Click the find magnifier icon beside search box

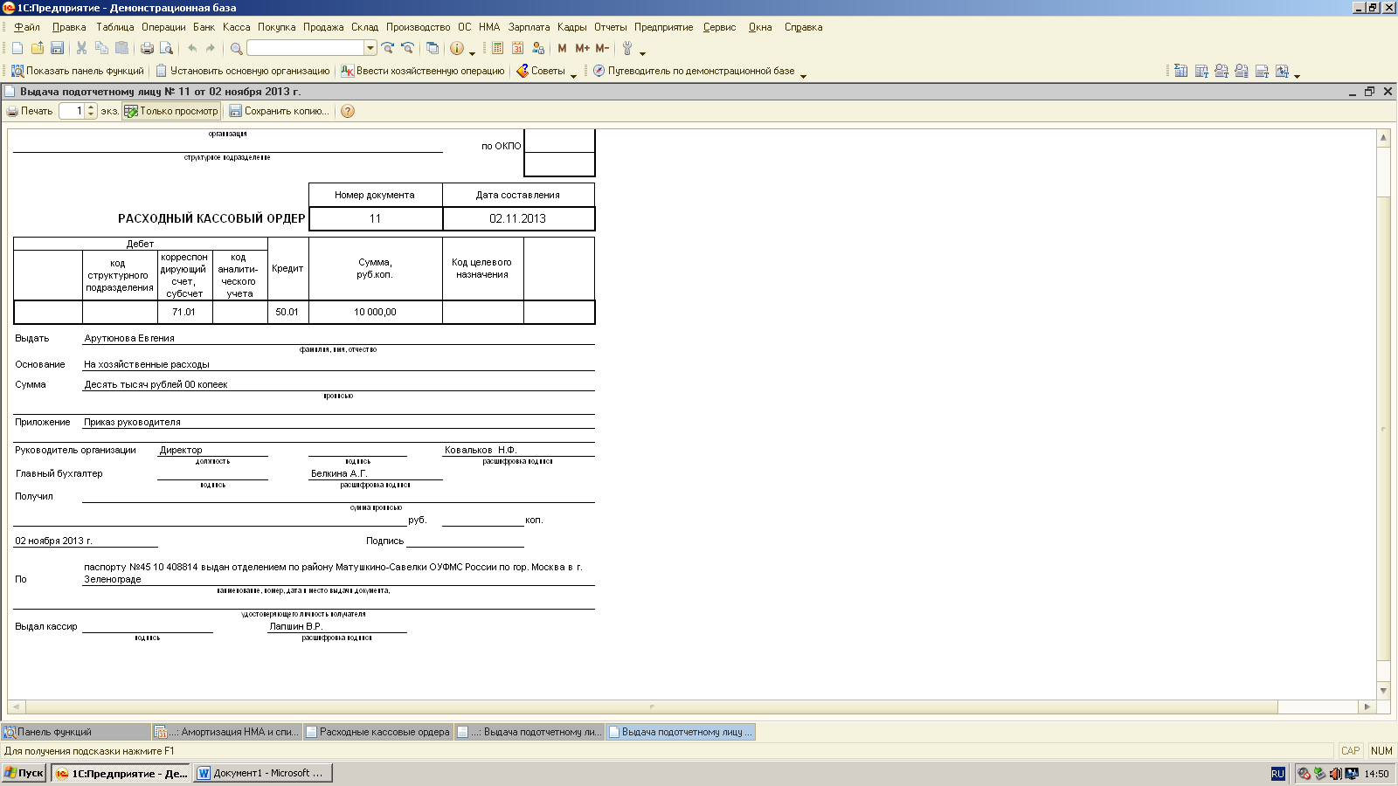[x=236, y=48]
